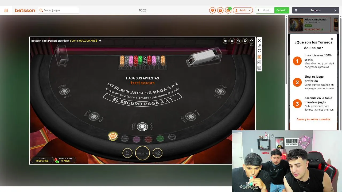Click the REPARTIR deal button
This screenshot has width=342, height=192.
tap(142, 153)
